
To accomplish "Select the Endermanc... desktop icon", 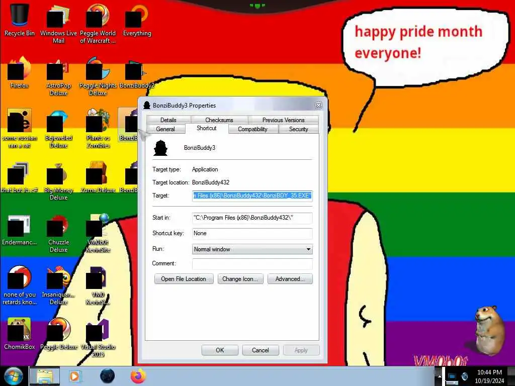I will point(20,230).
